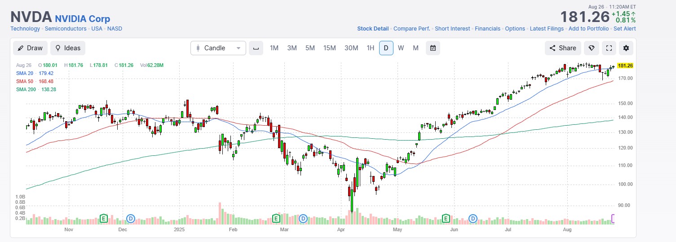Click the yellow 181.26 price axis tag
The height and width of the screenshot is (242, 676).
[625, 66]
